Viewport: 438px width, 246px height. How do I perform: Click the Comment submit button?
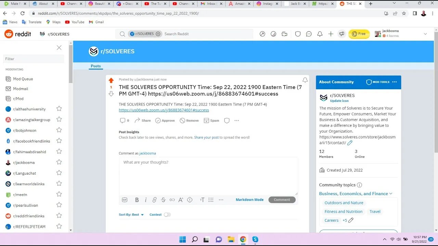click(x=282, y=200)
